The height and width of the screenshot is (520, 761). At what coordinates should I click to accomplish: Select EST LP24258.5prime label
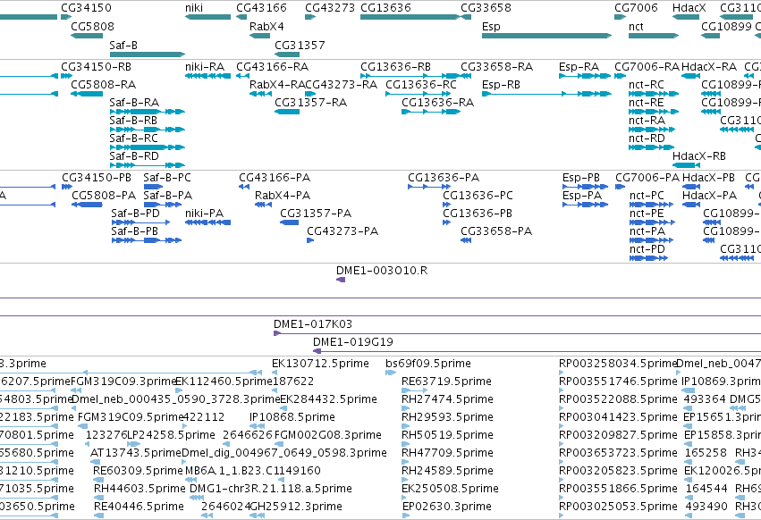coord(171,435)
